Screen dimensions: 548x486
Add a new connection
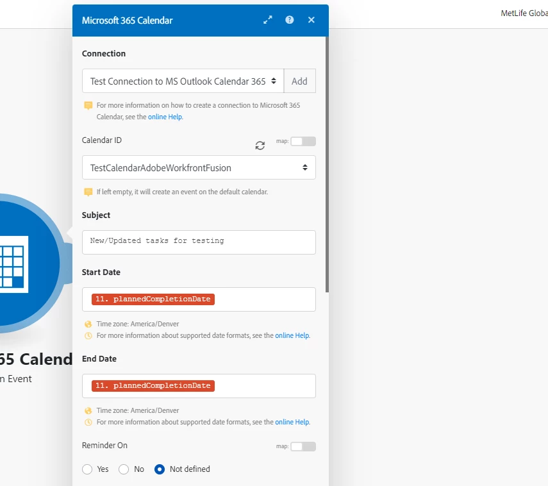tap(299, 81)
